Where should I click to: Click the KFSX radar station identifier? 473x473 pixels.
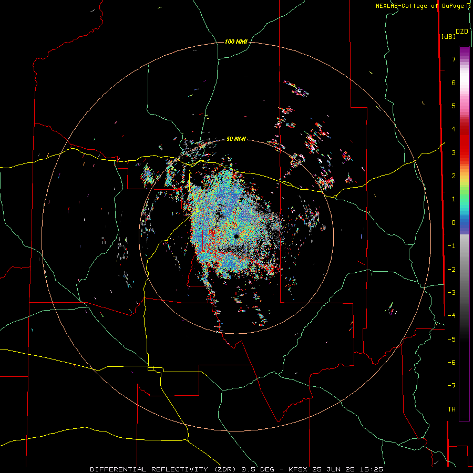pyautogui.click(x=299, y=469)
